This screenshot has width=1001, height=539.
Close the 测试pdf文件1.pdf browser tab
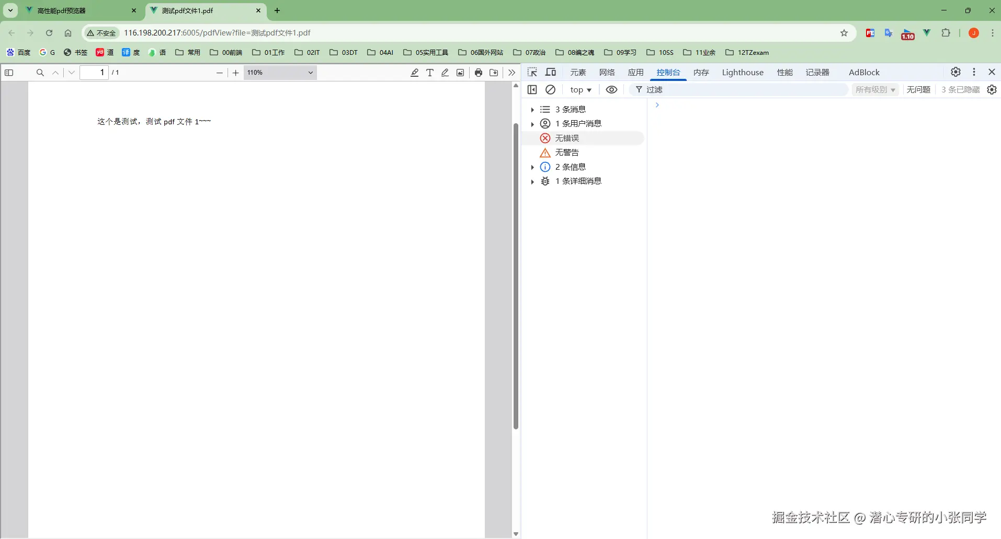[258, 10]
